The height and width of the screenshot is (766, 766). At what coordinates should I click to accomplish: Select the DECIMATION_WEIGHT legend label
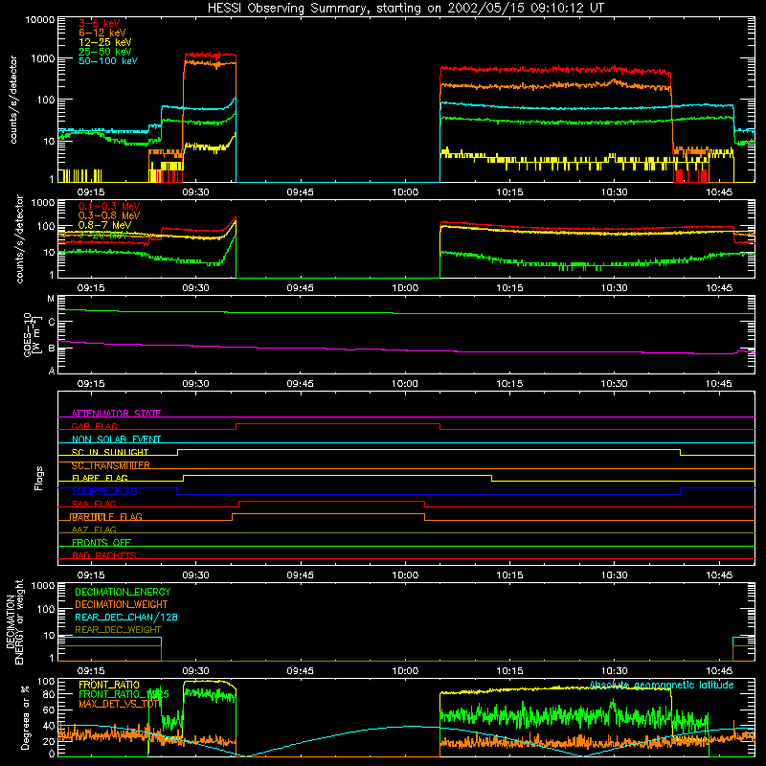[122, 604]
